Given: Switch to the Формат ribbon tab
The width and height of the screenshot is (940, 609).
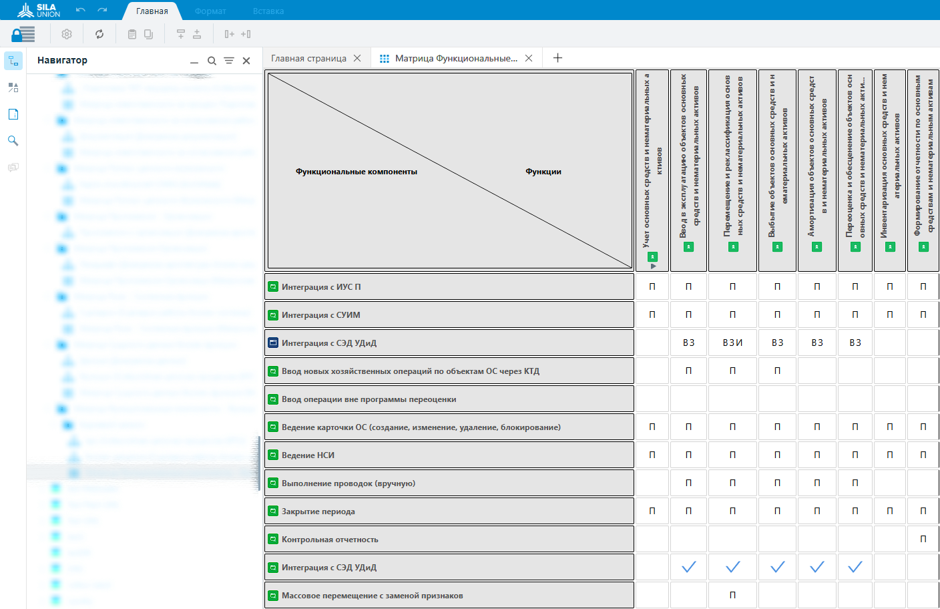Looking at the screenshot, I should (x=210, y=11).
